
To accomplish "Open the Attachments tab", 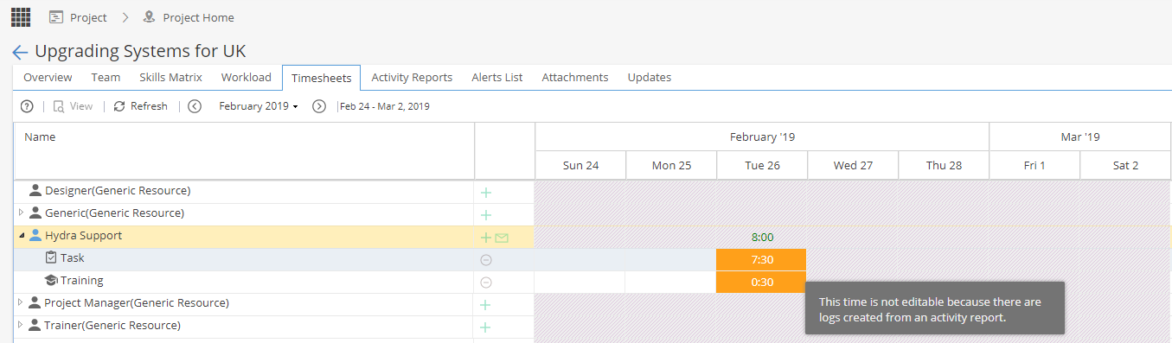I will tap(575, 77).
